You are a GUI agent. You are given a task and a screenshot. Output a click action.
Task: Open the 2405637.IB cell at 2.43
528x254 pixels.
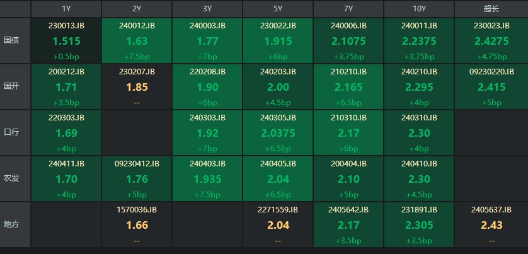[490, 224]
